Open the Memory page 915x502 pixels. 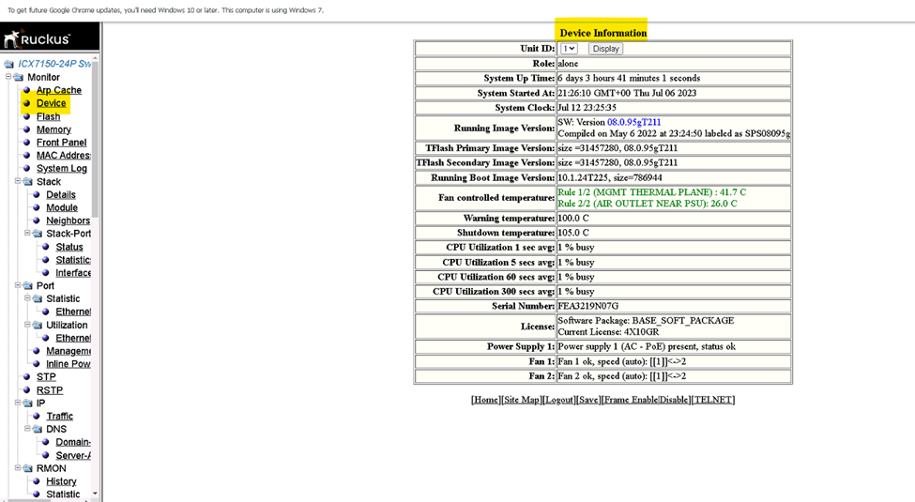[53, 129]
